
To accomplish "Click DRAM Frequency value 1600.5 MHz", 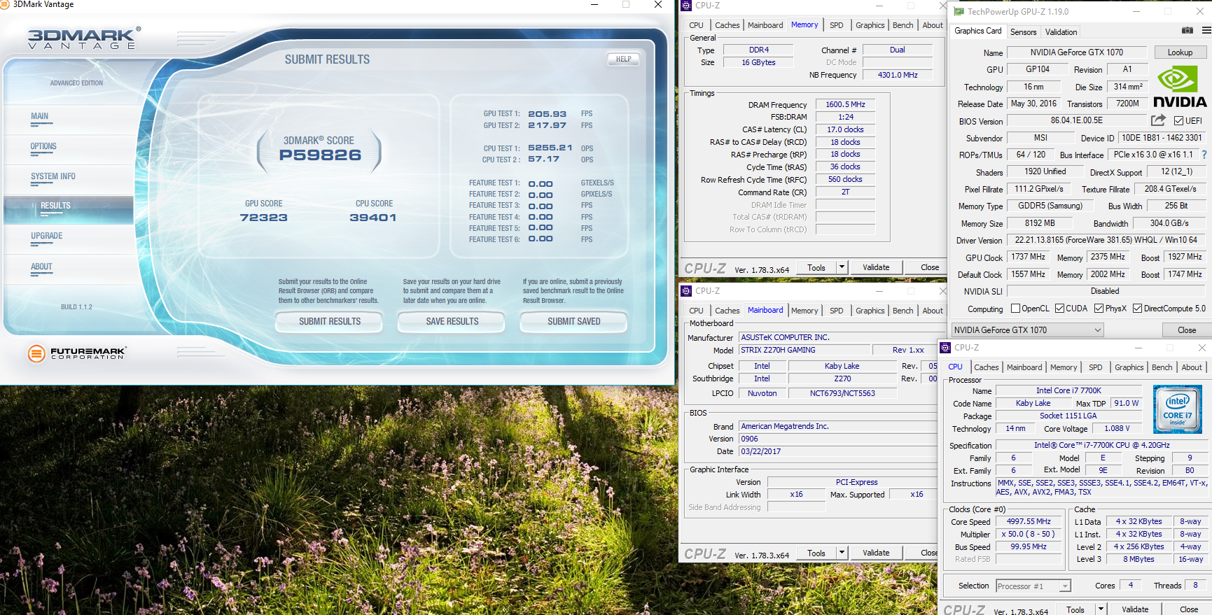I will (845, 104).
